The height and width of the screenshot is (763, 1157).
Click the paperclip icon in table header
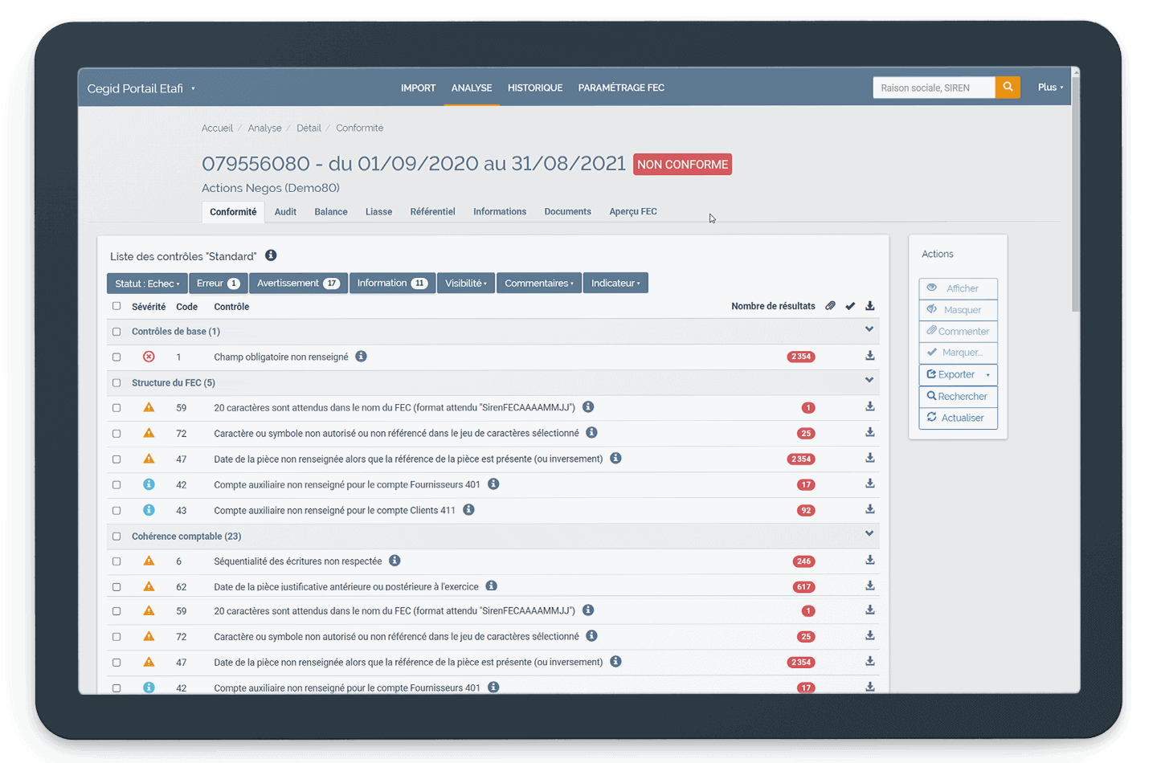(830, 306)
